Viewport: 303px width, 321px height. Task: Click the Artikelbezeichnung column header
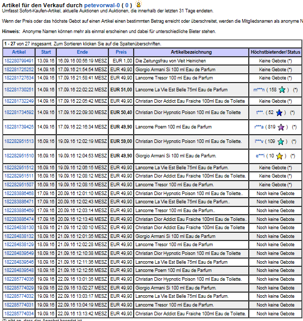[x=191, y=52]
